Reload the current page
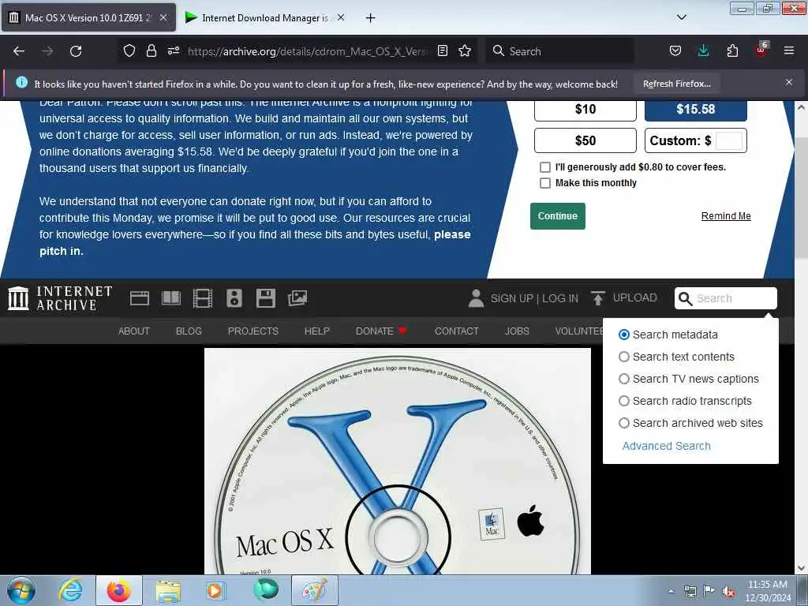Image resolution: width=808 pixels, height=606 pixels. pyautogui.click(x=76, y=51)
